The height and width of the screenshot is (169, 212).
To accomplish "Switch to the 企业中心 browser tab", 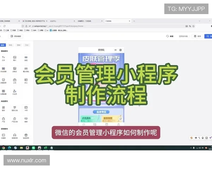I will pos(62,21).
